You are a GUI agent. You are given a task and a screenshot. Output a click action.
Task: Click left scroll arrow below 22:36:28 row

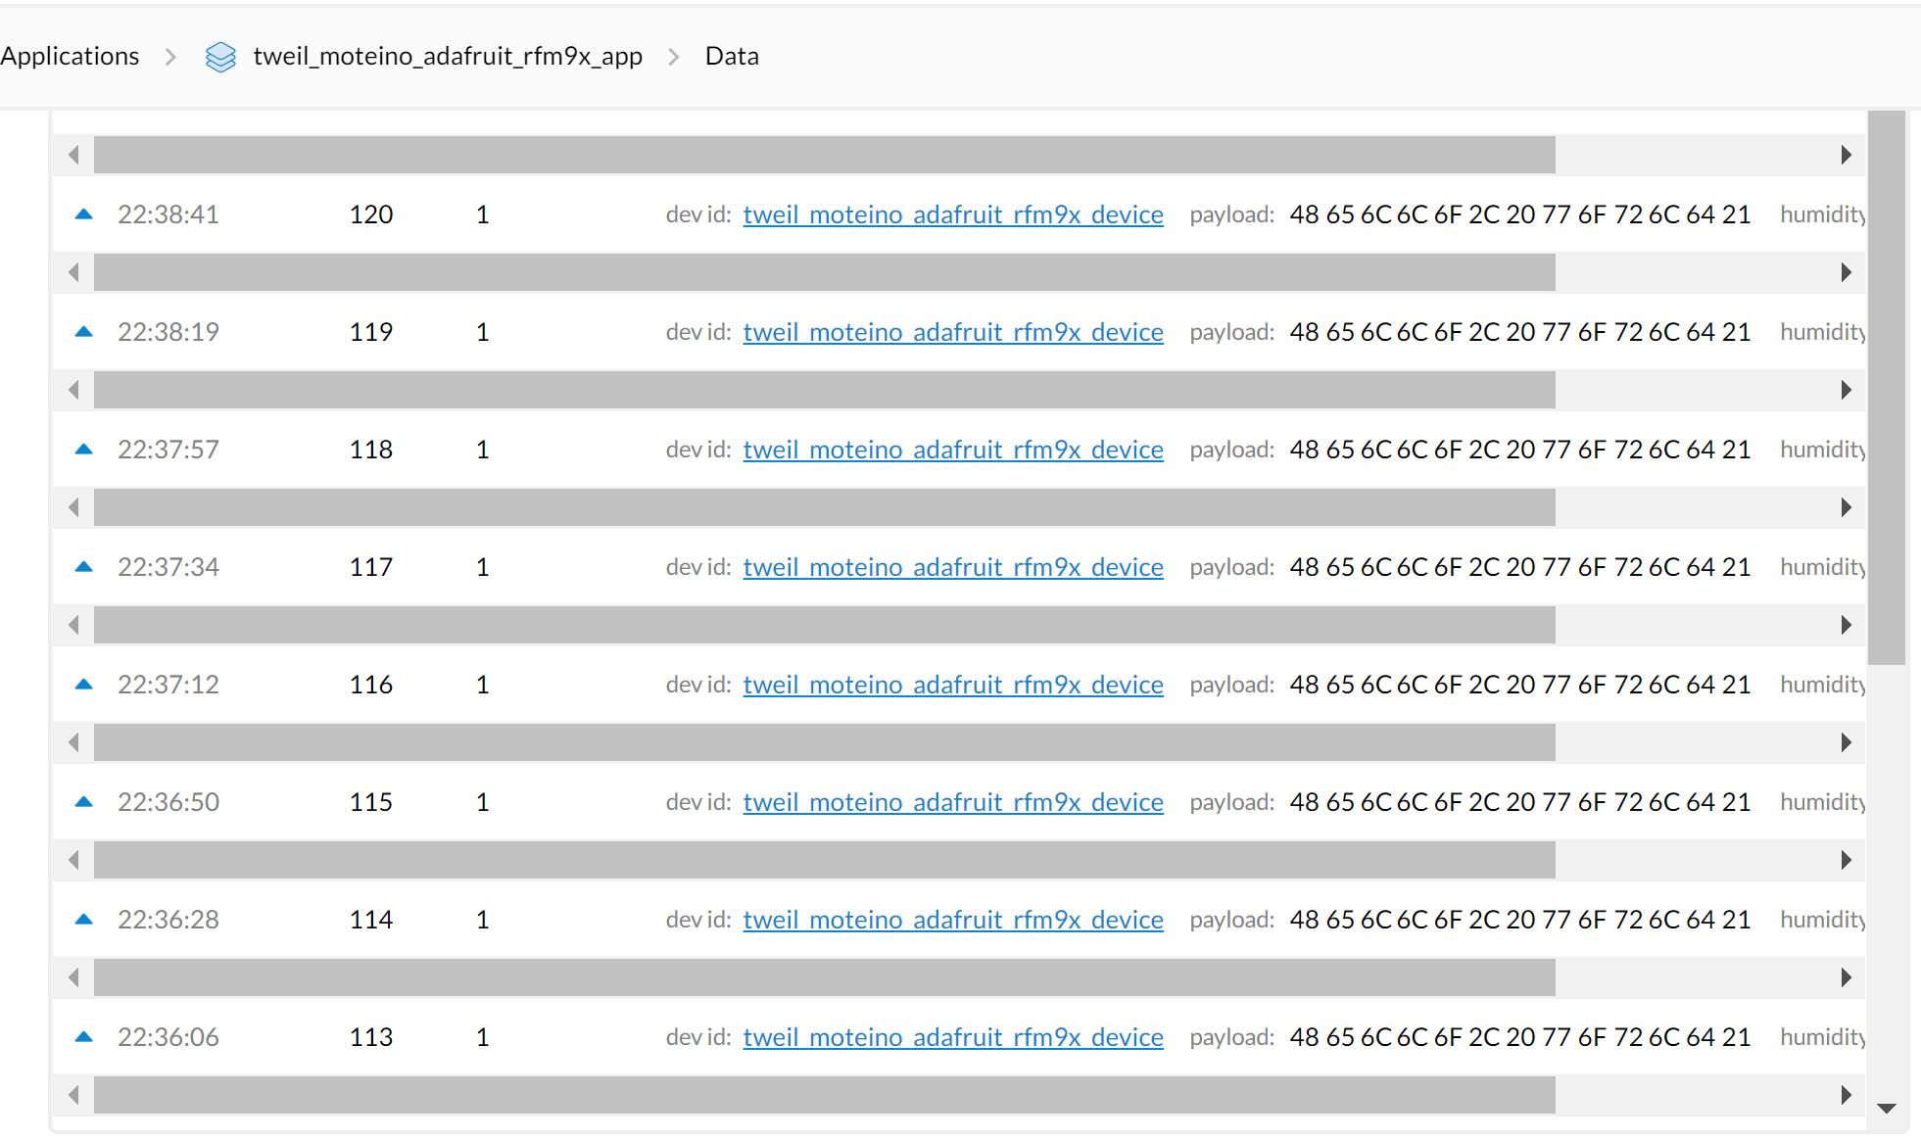click(73, 977)
